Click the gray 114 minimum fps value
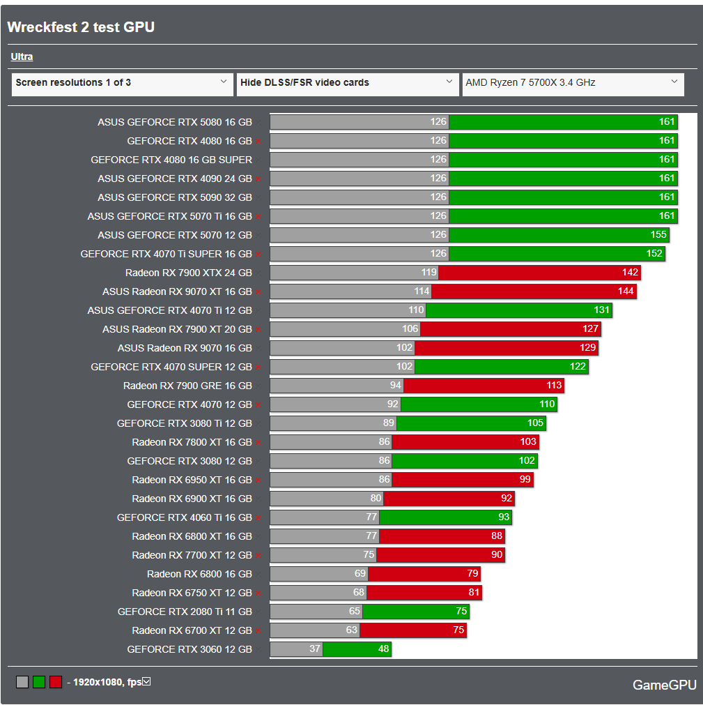The width and height of the screenshot is (703, 705). 422,291
